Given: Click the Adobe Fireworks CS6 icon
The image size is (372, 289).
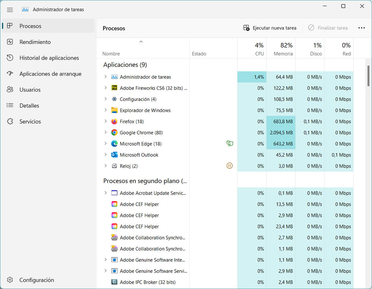Looking at the screenshot, I should pyautogui.click(x=114, y=88).
